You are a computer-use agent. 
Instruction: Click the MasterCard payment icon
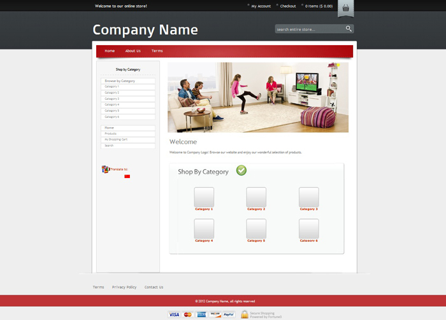tap(188, 314)
